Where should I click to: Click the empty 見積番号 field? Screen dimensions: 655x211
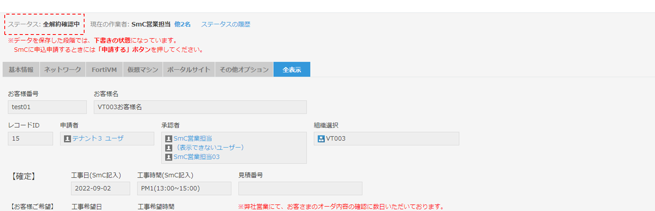[x=300, y=188]
